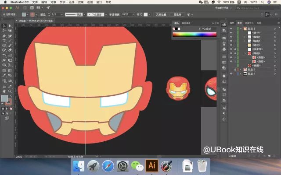Select the Lasso tool
Viewport: 281px width, 175px height.
click(x=10, y=31)
